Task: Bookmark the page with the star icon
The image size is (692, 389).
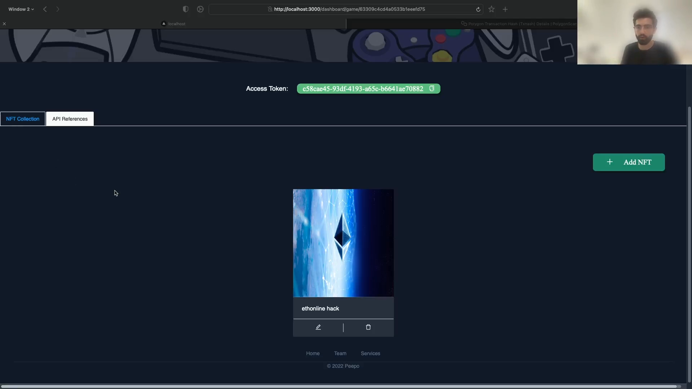Action: pyautogui.click(x=492, y=9)
